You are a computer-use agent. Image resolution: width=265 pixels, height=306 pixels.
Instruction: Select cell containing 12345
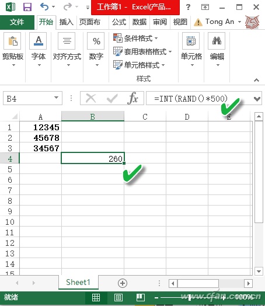pos(40,127)
